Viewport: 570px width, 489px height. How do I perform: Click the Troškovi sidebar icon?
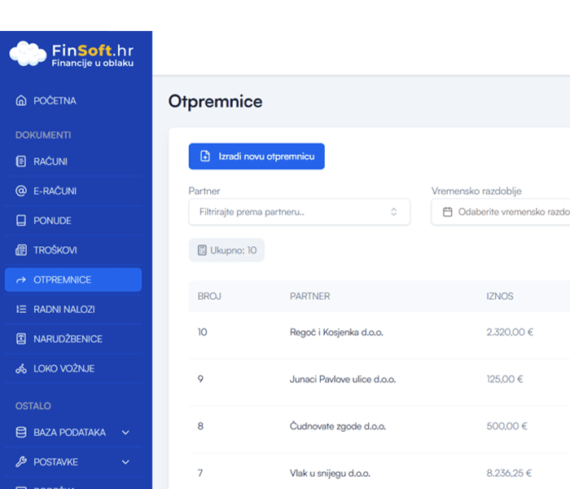pyautogui.click(x=21, y=250)
